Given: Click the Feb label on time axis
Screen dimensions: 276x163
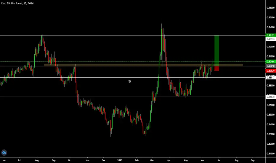Looking at the screenshot, I should coord(137,160).
